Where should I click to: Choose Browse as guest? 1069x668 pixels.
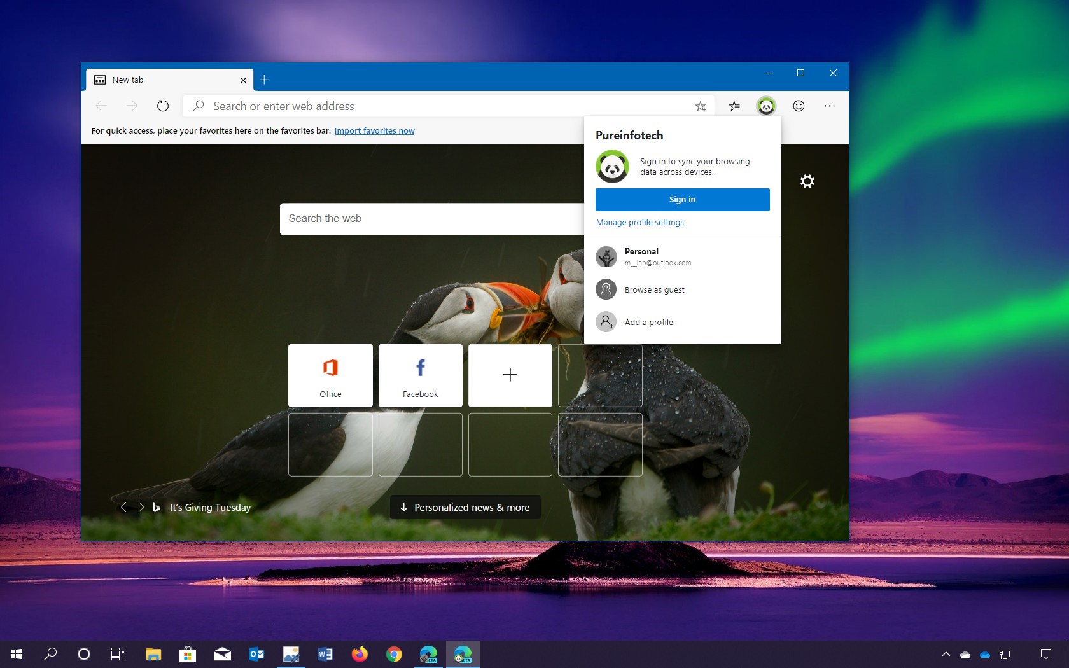[682, 289]
